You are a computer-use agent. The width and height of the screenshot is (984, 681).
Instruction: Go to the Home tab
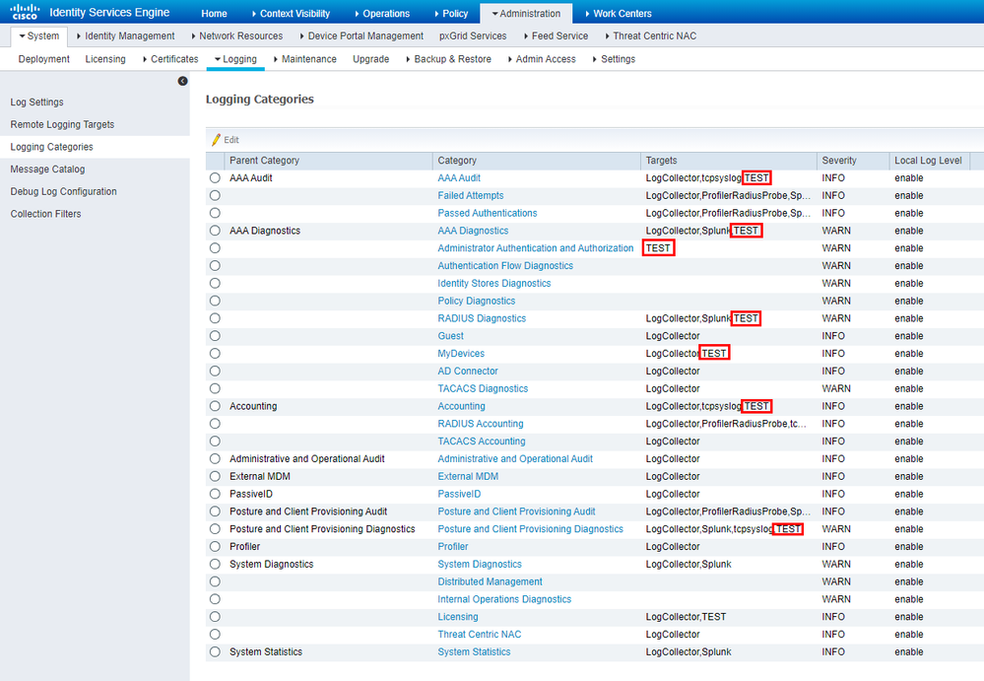tap(214, 13)
